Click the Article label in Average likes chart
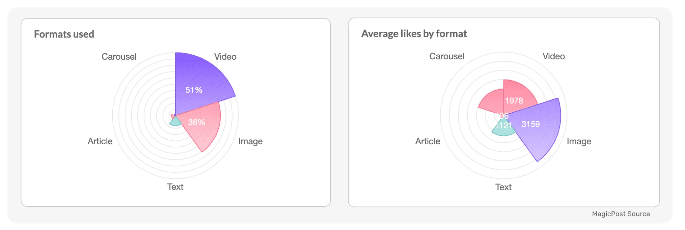Screen dimensions: 685x230 428,141
